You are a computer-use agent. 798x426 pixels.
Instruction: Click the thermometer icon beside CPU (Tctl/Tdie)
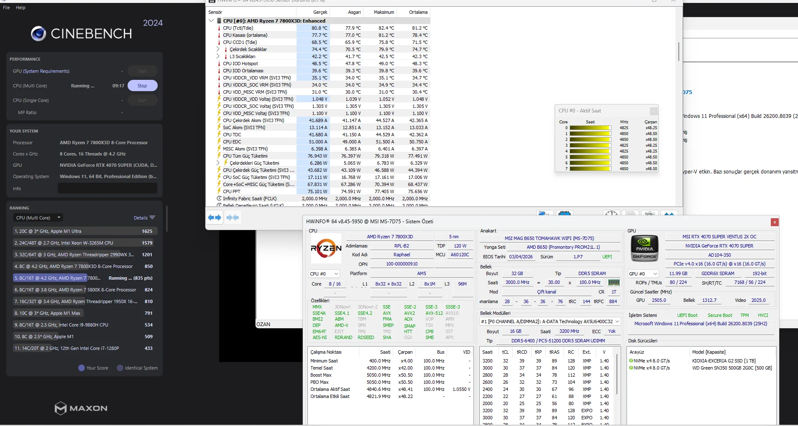click(x=219, y=28)
